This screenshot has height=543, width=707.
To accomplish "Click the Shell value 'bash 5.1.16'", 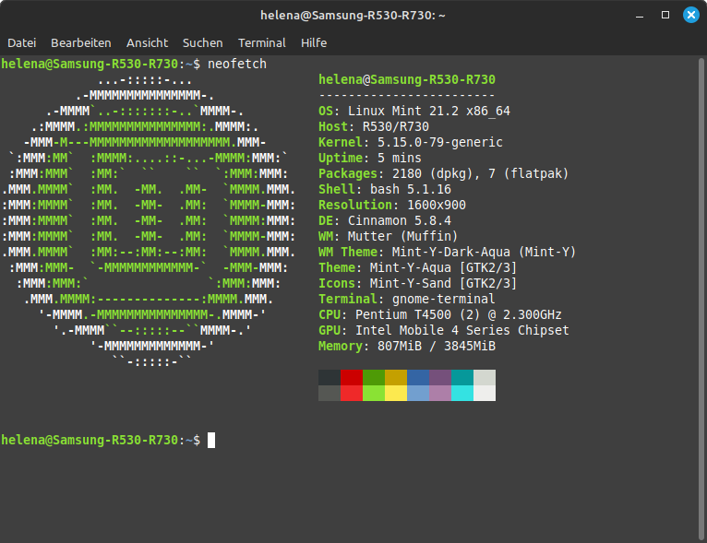I will (x=411, y=189).
